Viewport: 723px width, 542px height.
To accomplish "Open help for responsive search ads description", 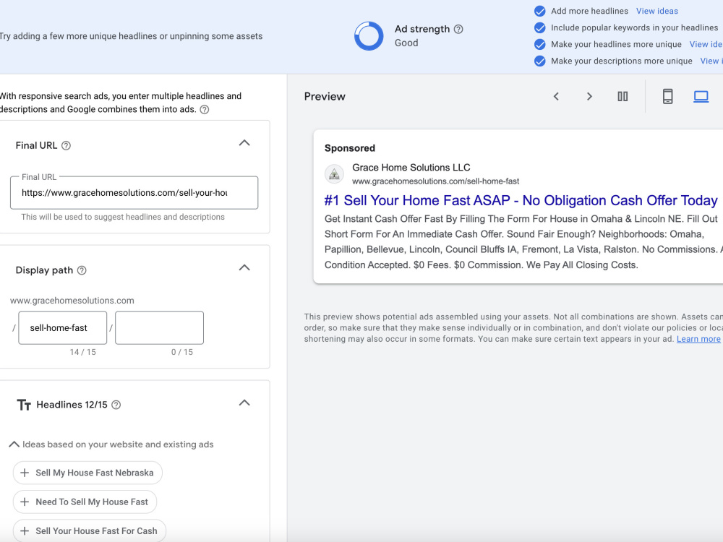I will click(x=205, y=110).
